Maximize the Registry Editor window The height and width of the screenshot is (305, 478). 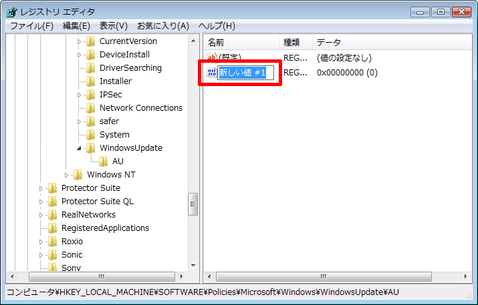tap(441, 12)
